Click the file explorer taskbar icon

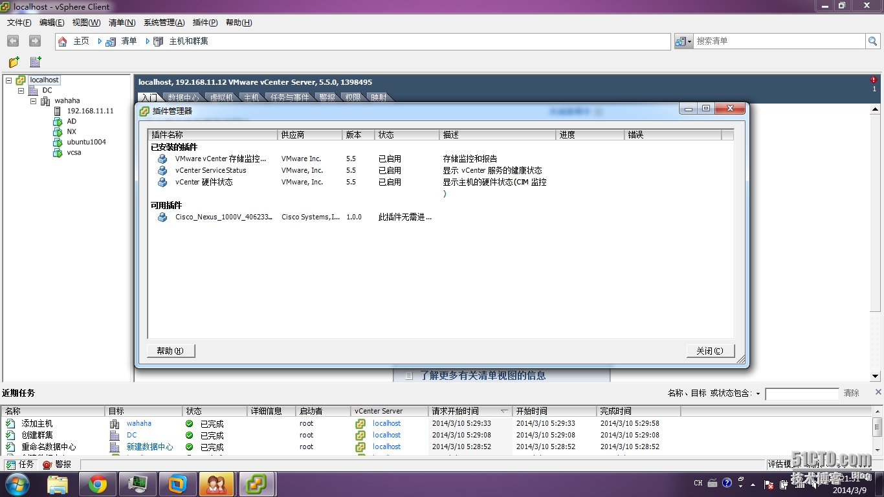point(58,484)
